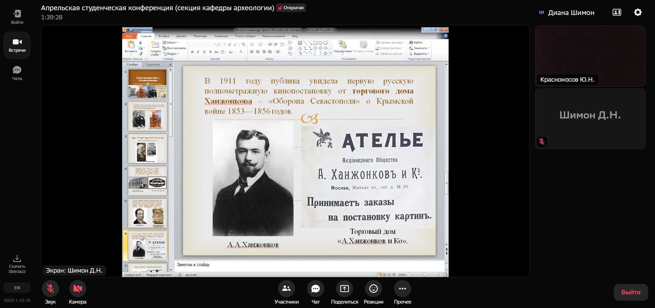Viewport: 655px width, 308px height.
Task: Click into Заметки к слайду notes field
Action: (309, 266)
